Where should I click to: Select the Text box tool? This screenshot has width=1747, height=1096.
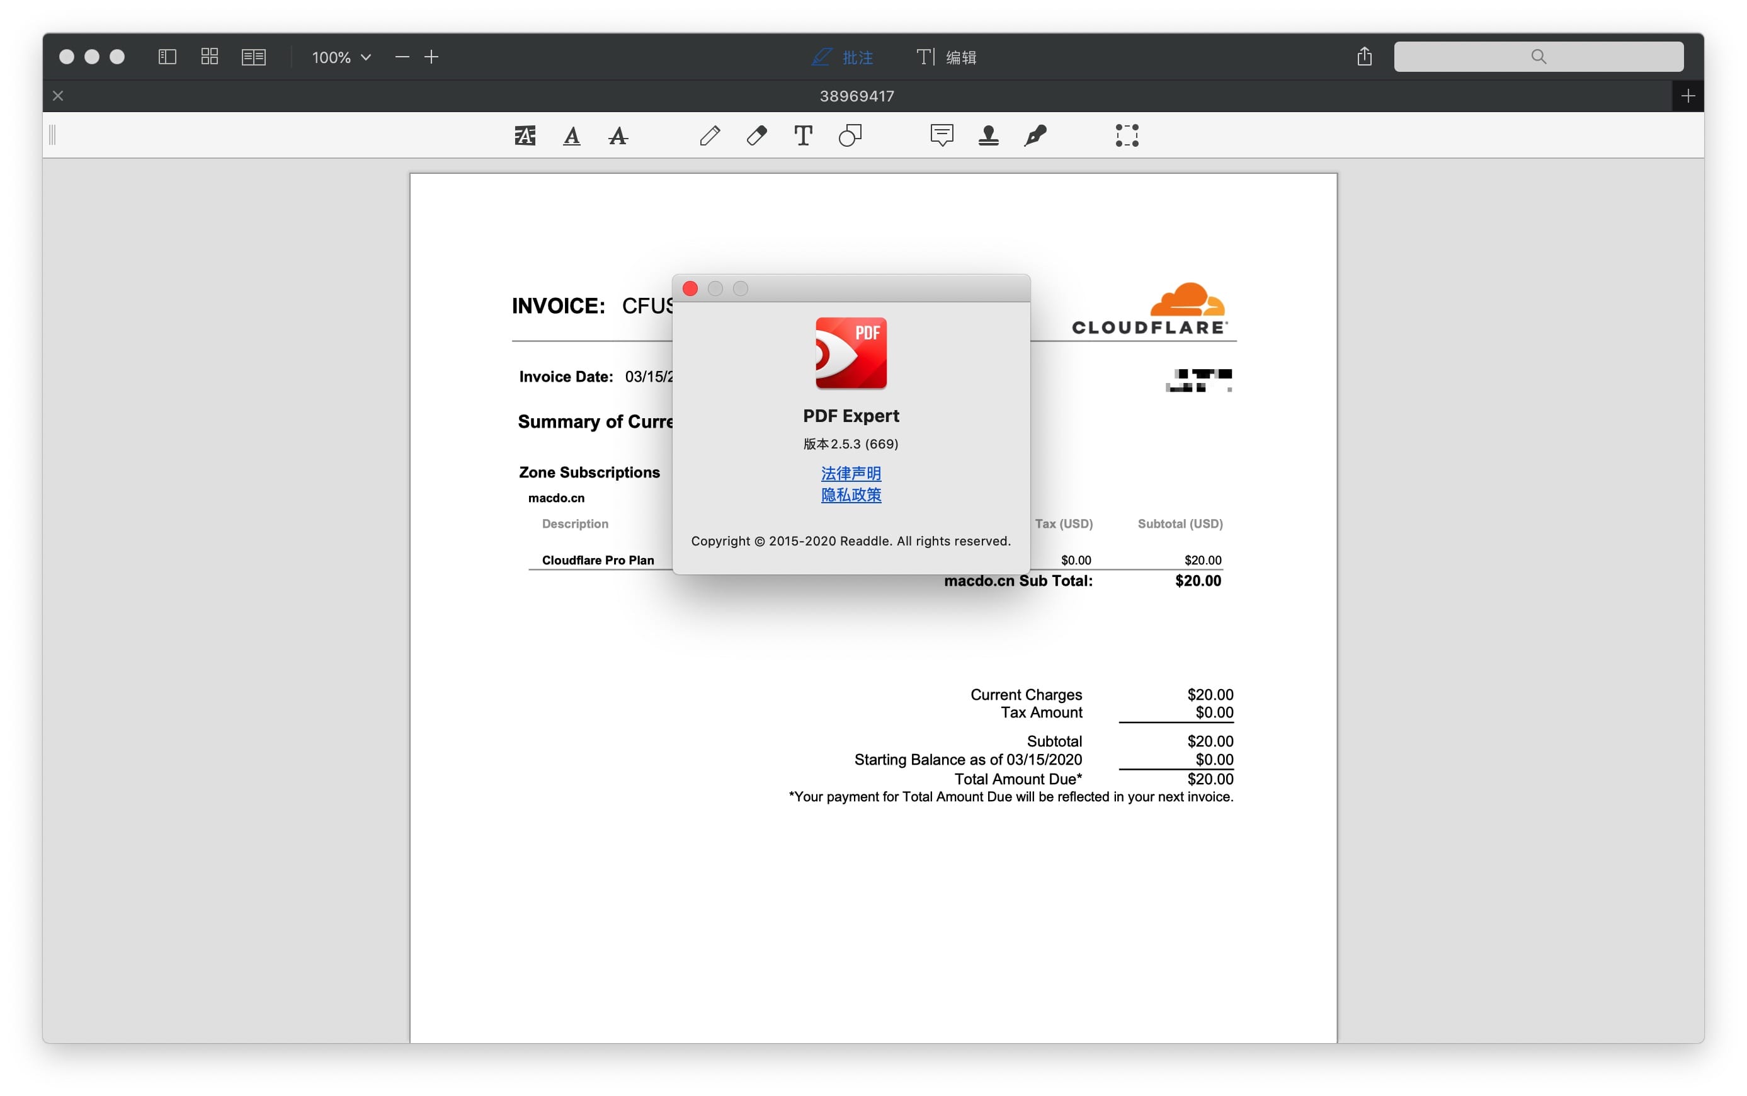(x=802, y=135)
